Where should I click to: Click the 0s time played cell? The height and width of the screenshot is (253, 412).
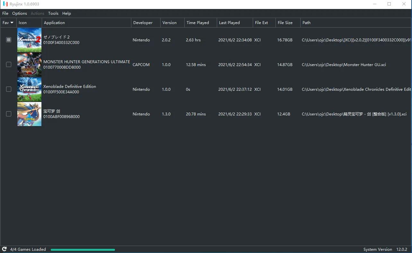[x=188, y=89]
